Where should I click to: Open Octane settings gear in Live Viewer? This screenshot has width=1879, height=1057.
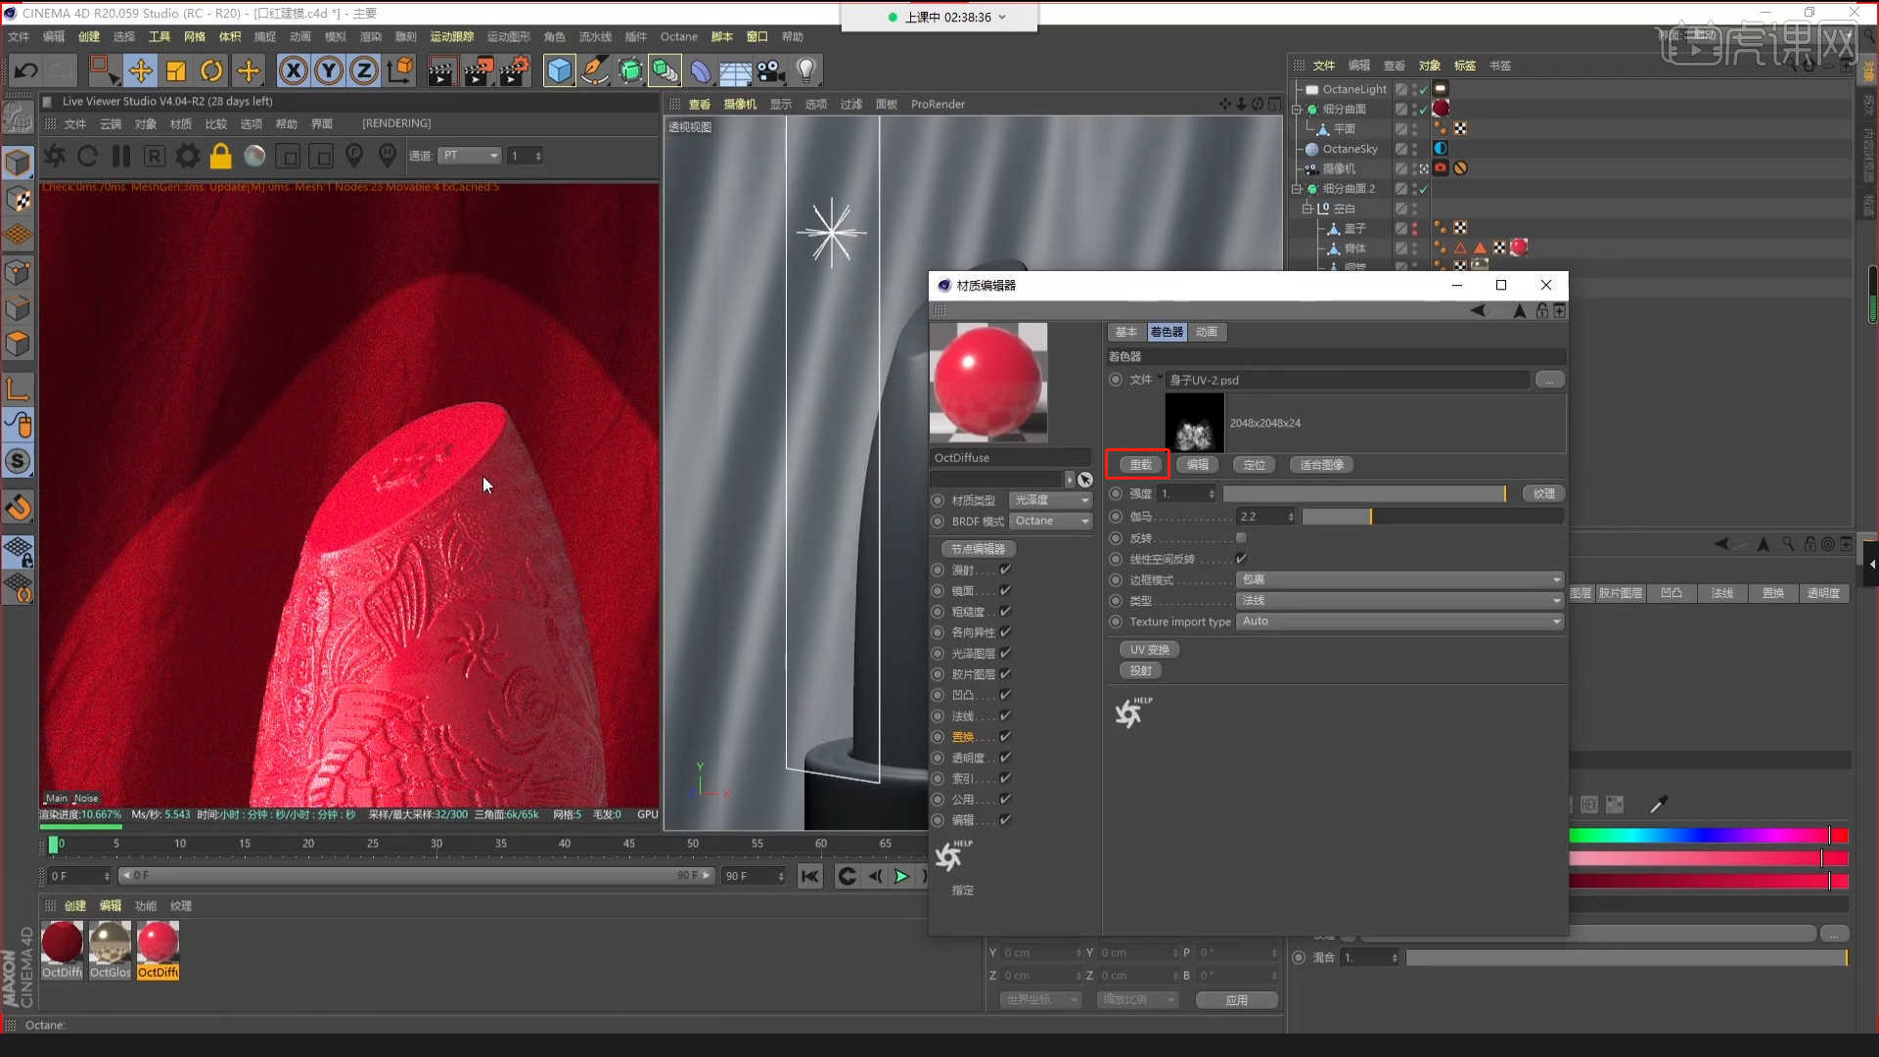click(187, 156)
